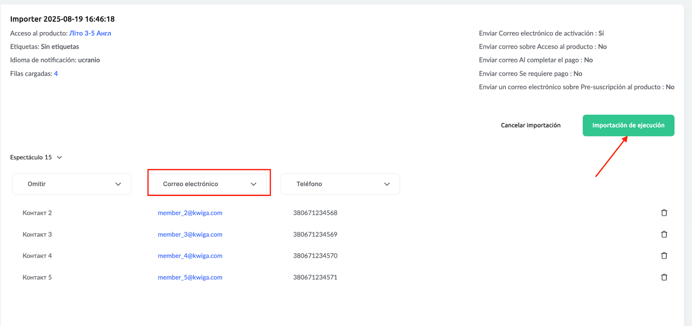Select the Контакт 3 name cell
This screenshot has width=692, height=326.
point(37,234)
